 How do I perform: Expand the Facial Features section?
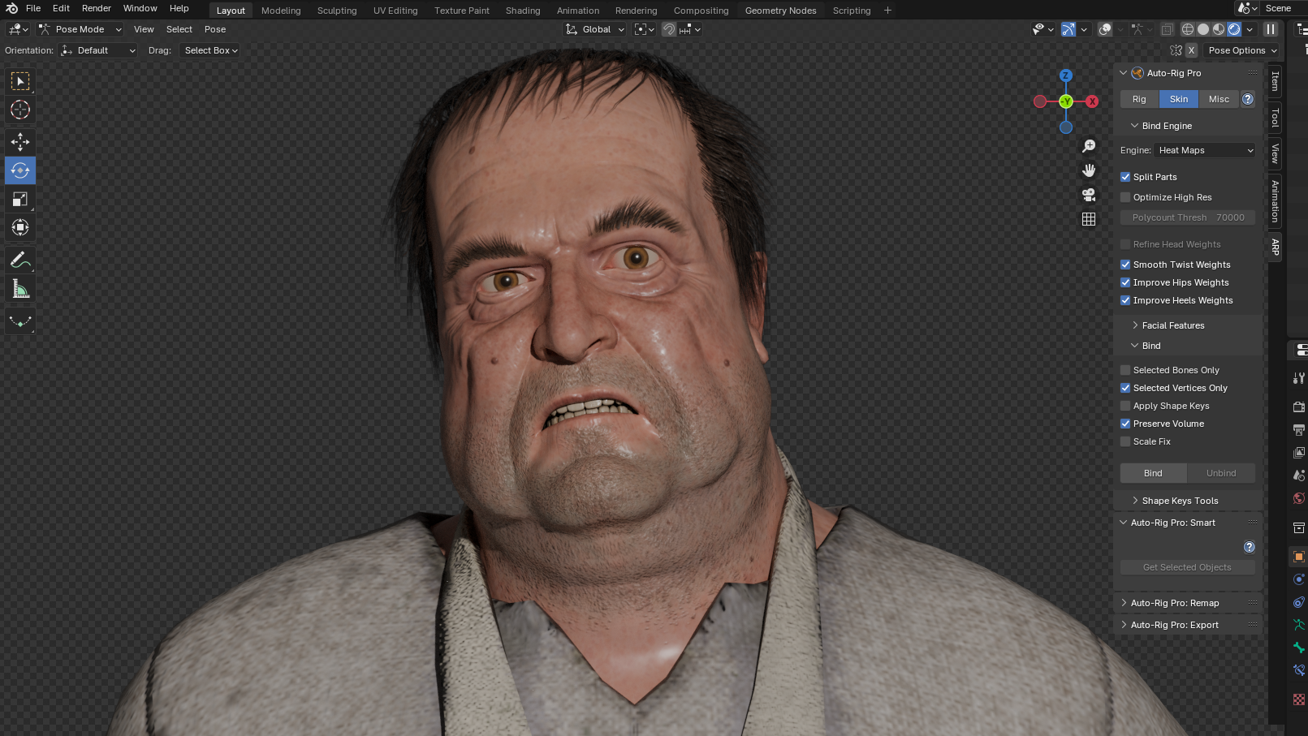(x=1172, y=325)
